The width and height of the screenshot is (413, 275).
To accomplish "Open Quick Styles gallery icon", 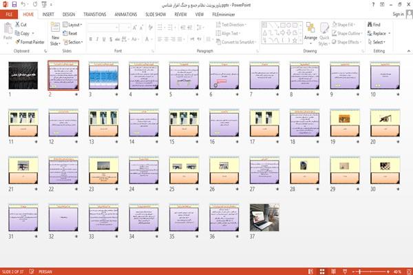I will click(x=324, y=28).
